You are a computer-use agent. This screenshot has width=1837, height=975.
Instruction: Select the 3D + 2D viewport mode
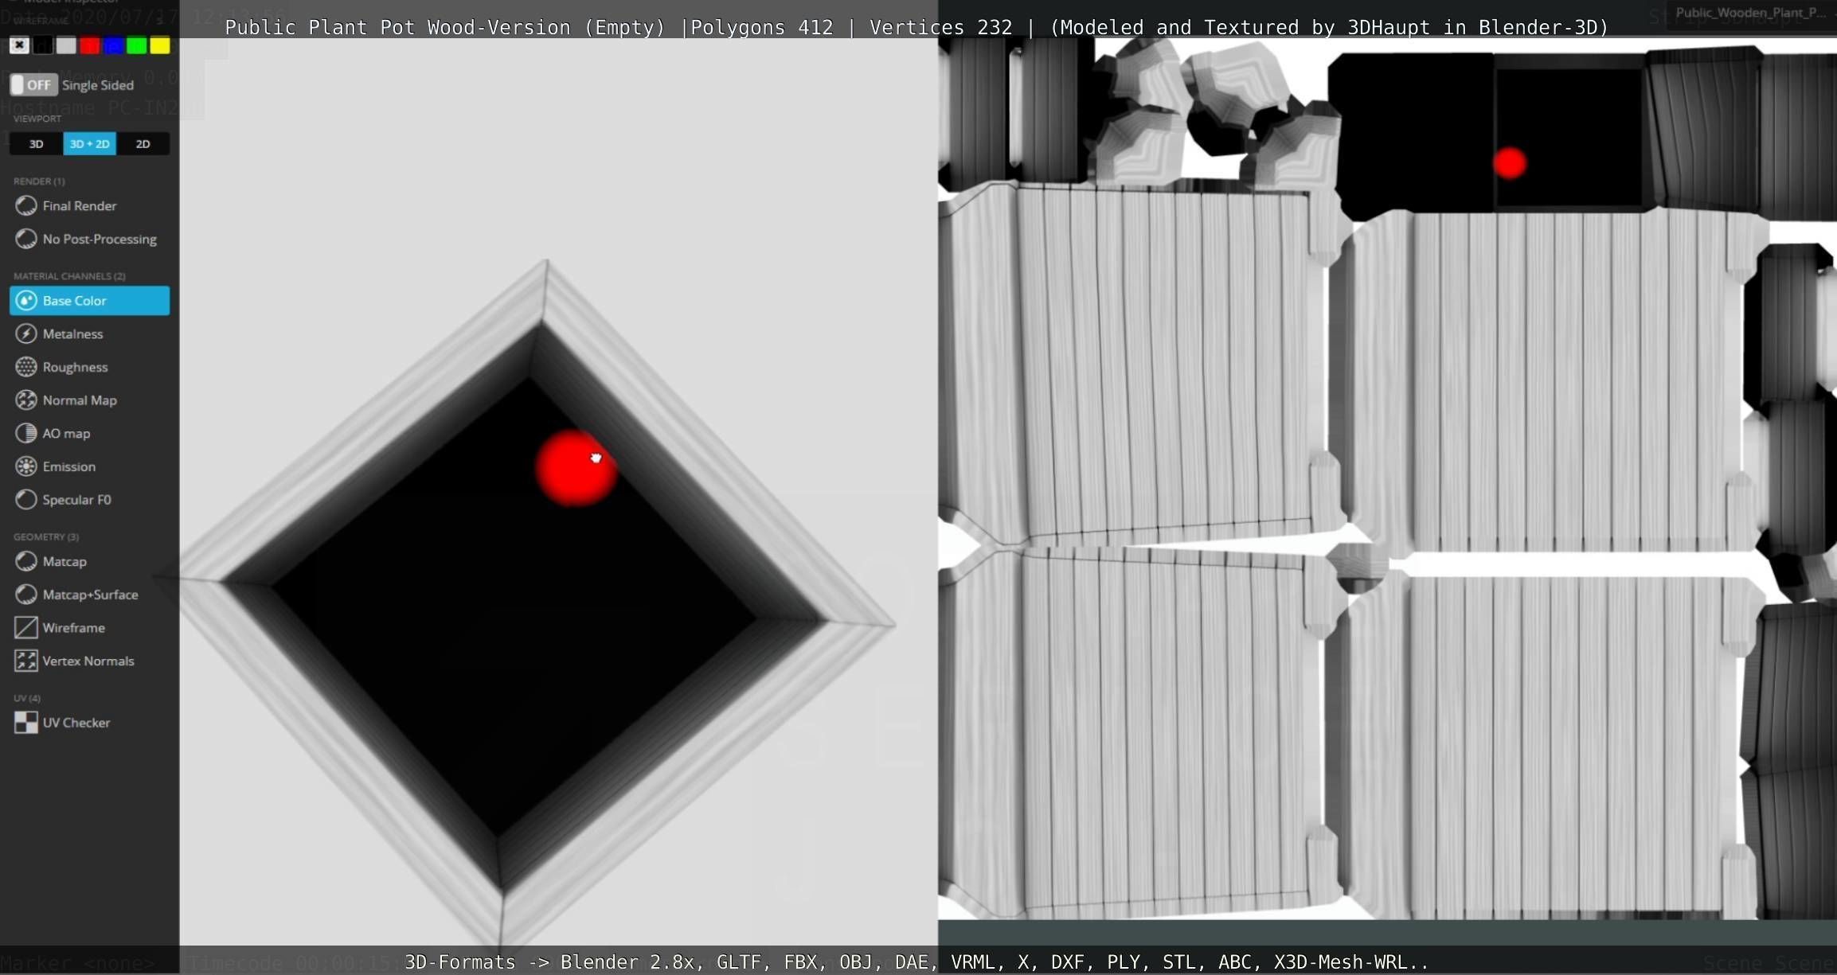(x=89, y=144)
